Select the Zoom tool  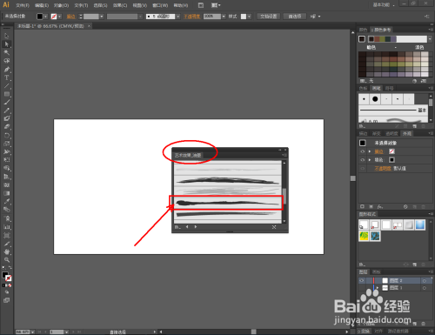(x=6, y=260)
